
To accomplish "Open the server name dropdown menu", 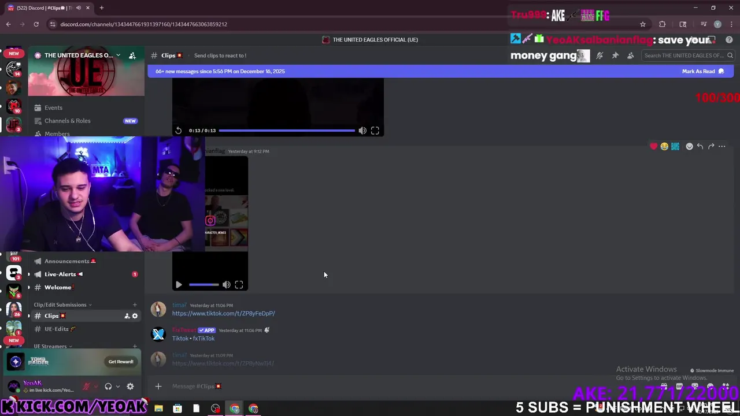I will point(118,55).
